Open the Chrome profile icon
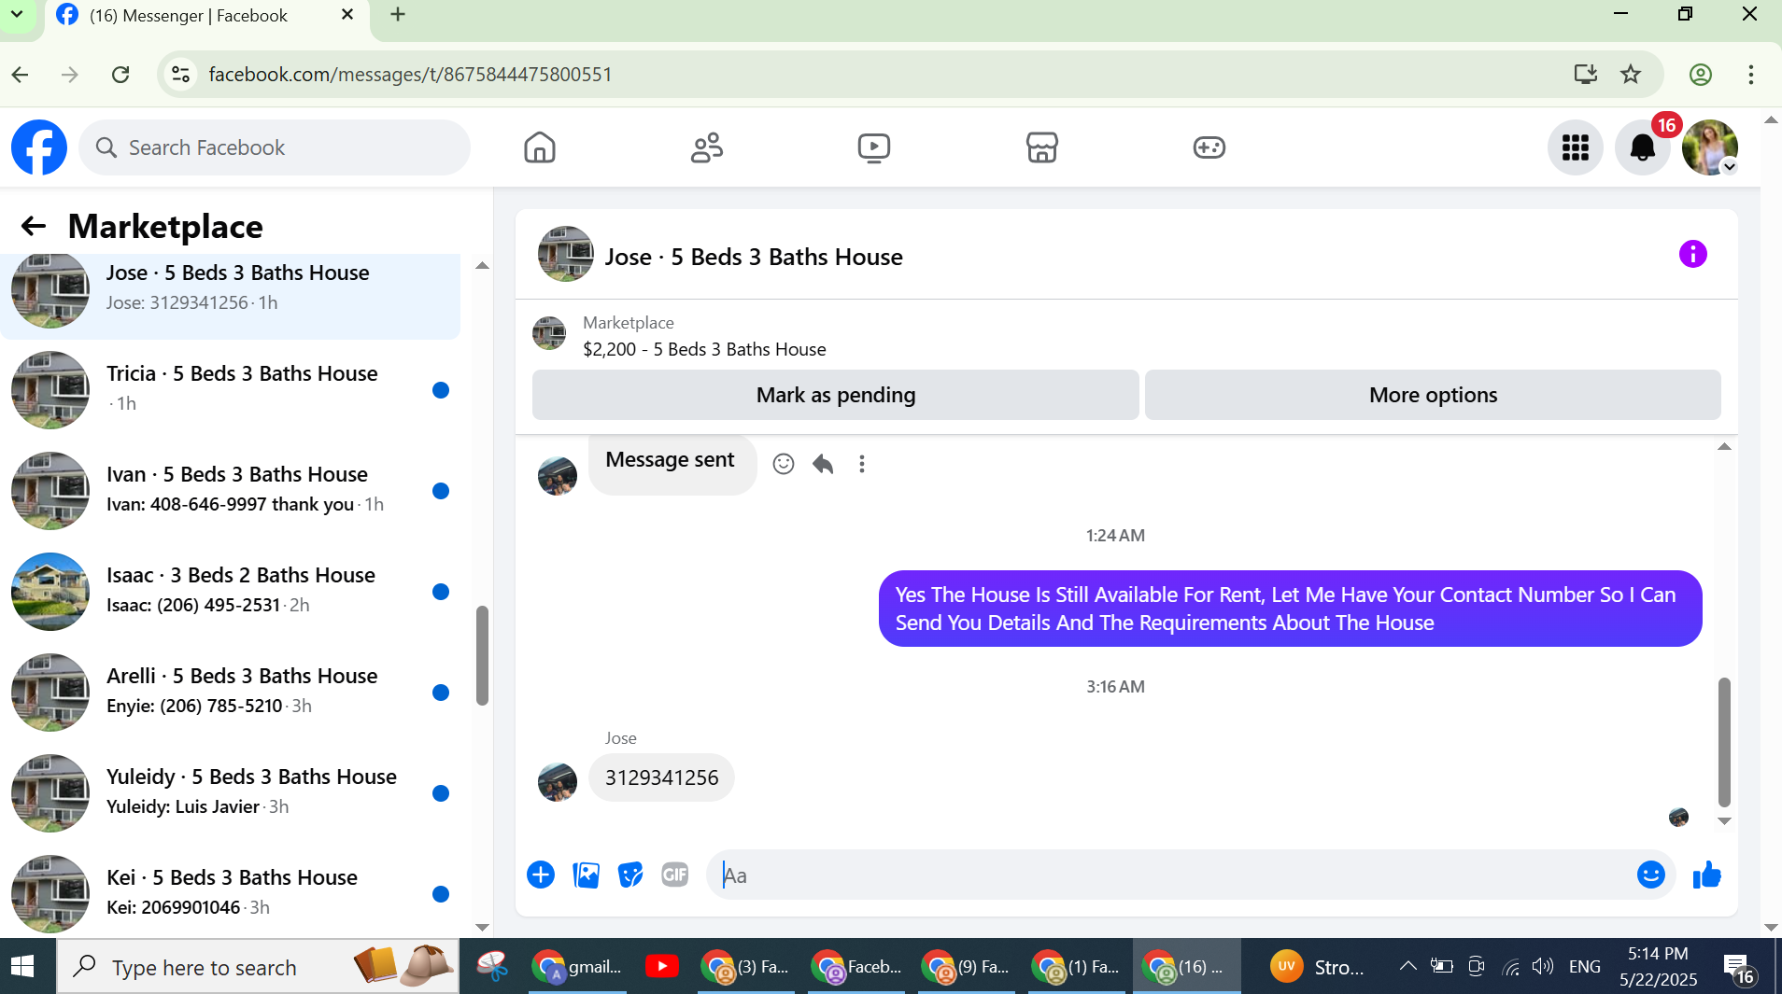Screen dimensions: 1782x994 [x=1701, y=75]
